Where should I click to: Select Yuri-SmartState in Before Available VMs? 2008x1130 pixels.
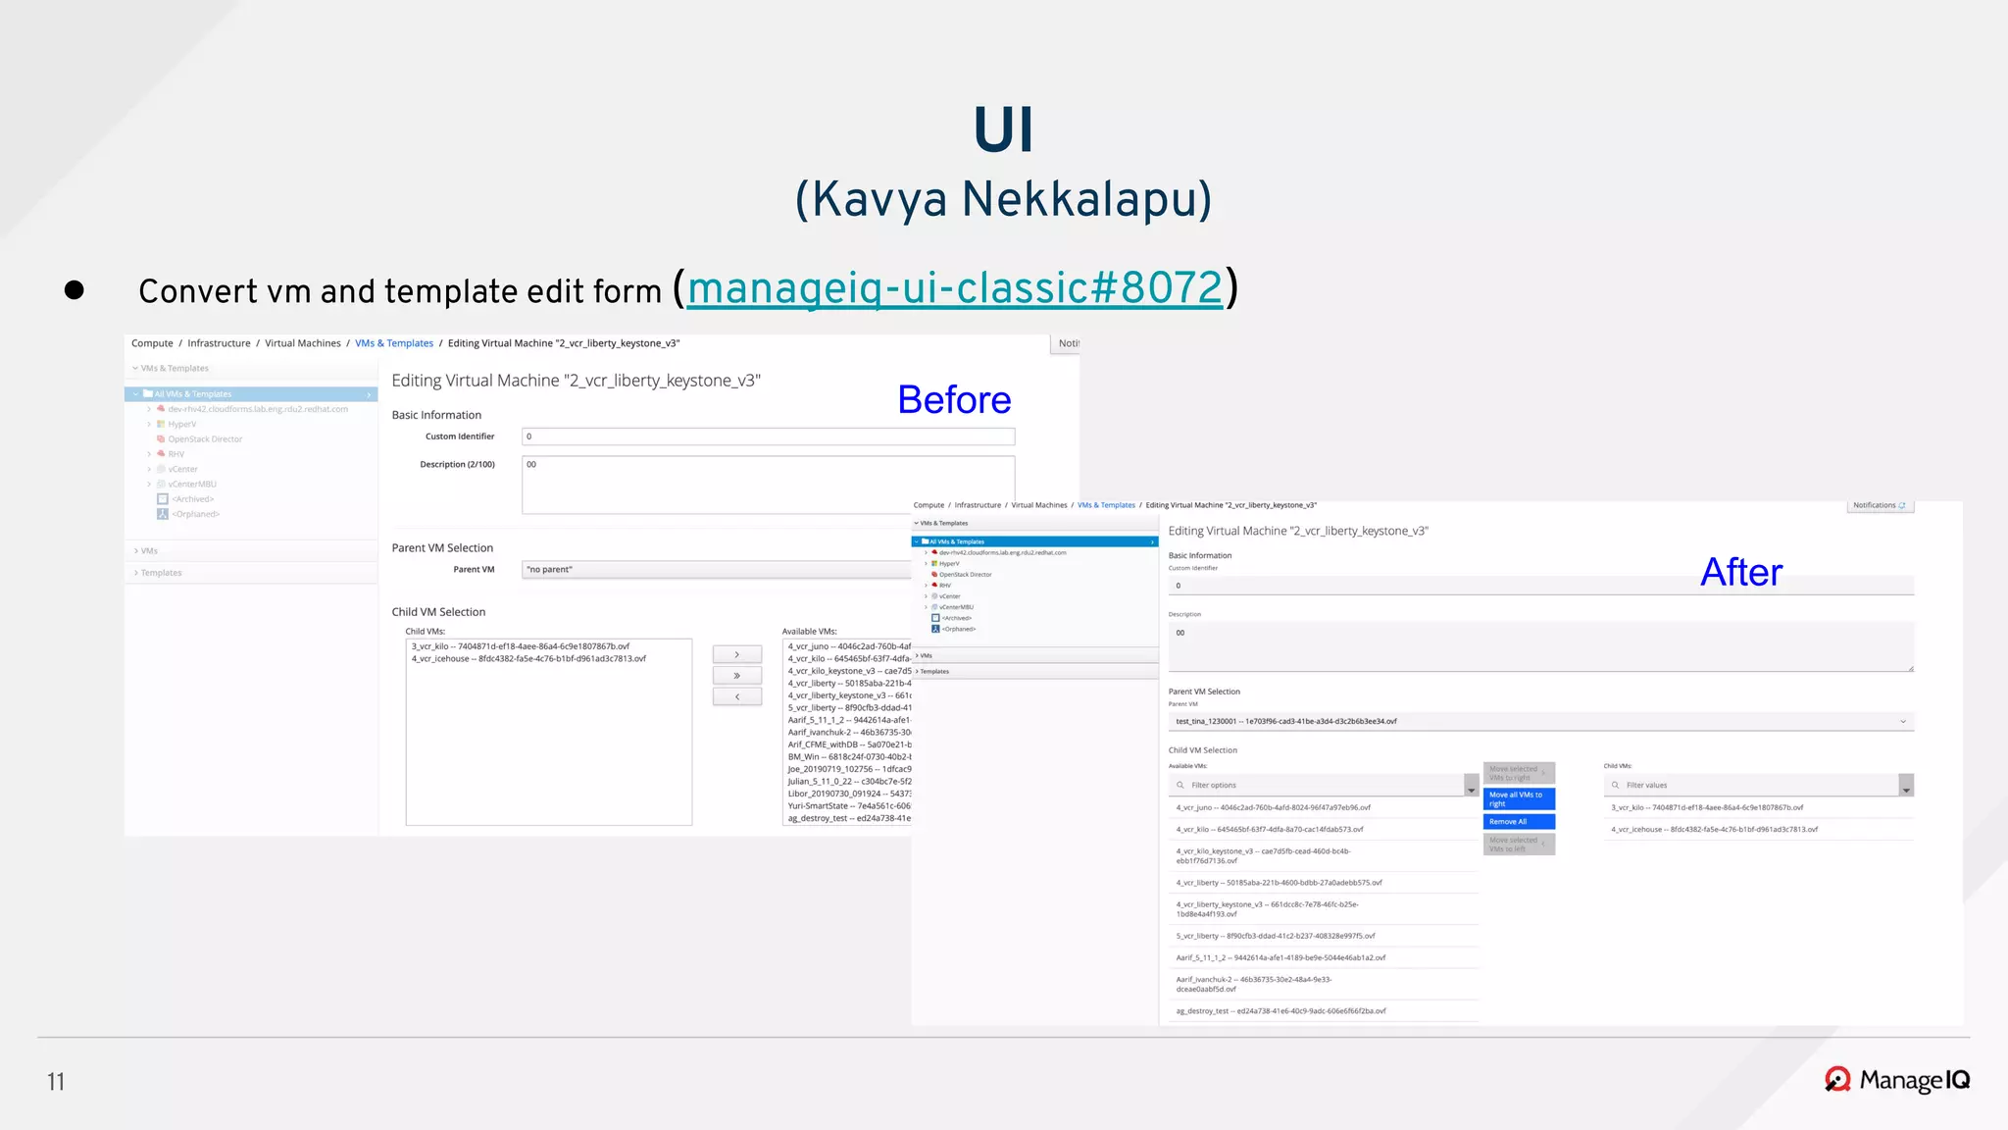849,806
